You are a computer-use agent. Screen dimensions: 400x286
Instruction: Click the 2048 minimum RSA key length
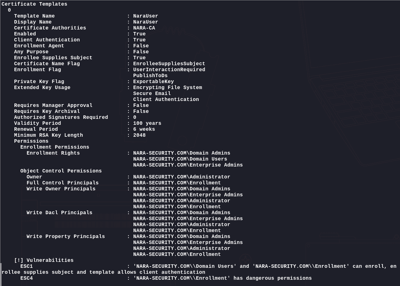coord(139,135)
